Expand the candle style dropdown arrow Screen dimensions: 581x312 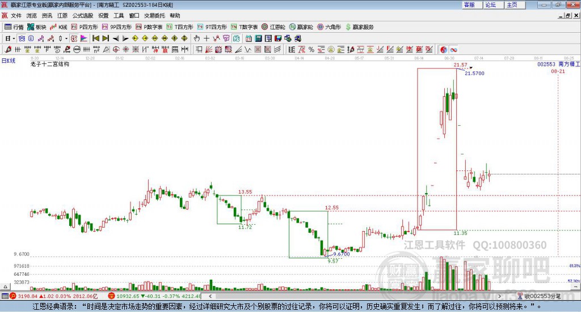click(x=66, y=39)
